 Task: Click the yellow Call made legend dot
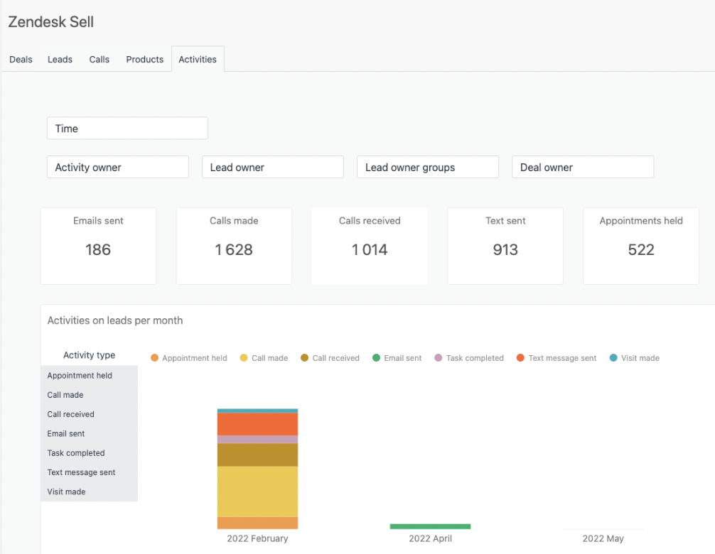pos(244,357)
